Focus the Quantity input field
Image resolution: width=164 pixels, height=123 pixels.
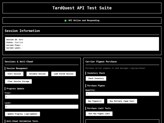pos(122,94)
